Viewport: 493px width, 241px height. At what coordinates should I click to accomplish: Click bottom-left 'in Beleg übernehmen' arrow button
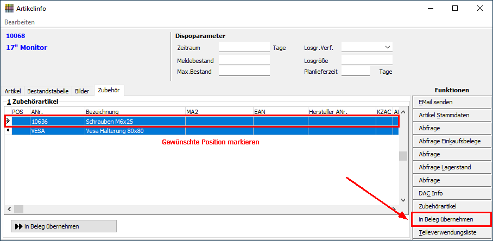[x=64, y=226]
